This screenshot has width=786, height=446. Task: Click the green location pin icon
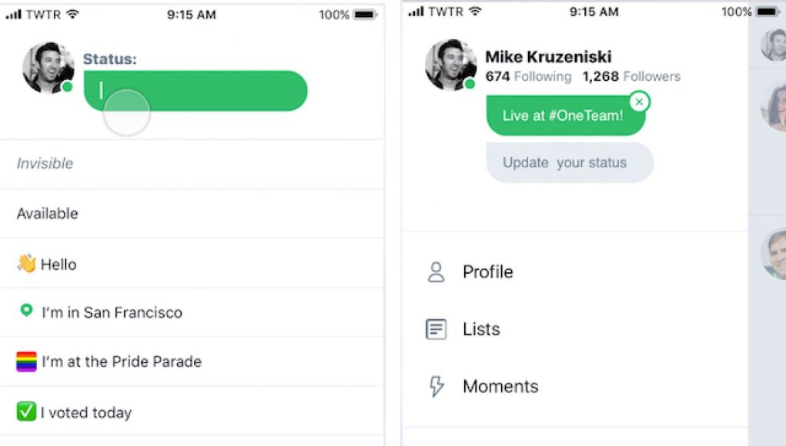pyautogui.click(x=26, y=311)
